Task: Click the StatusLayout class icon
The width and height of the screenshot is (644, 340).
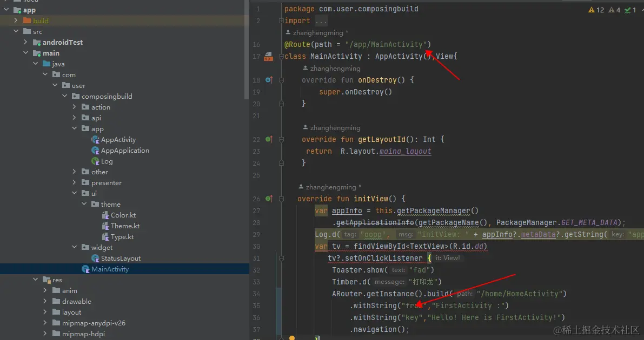Action: [95, 259]
